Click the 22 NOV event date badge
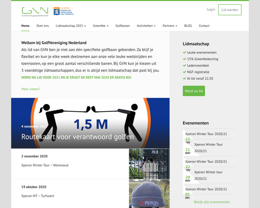Image resolution: width=260 pixels, height=208 pixels. coord(188,168)
